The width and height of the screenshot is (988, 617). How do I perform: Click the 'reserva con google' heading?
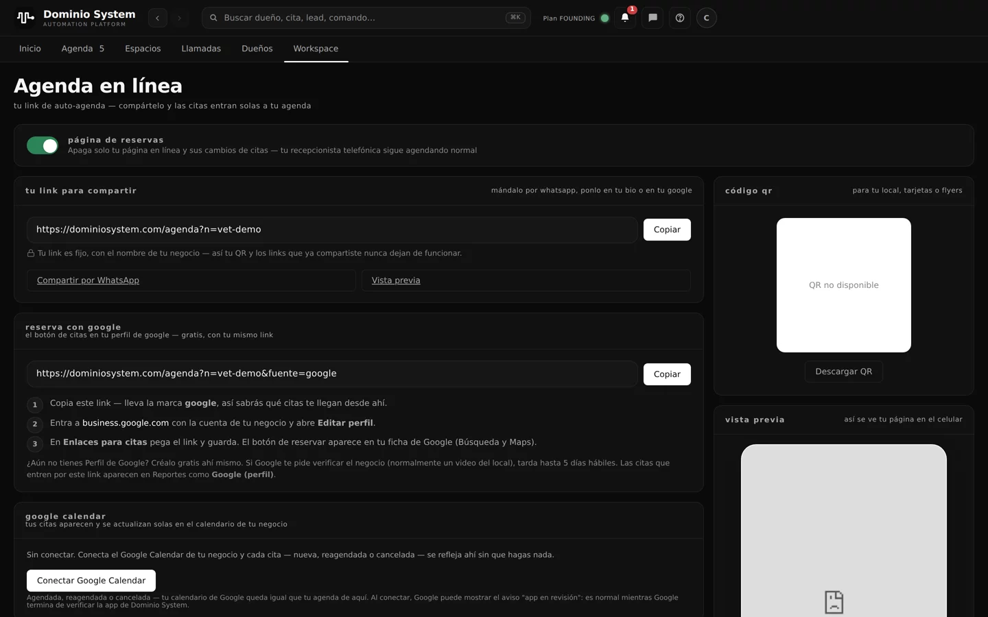(73, 327)
